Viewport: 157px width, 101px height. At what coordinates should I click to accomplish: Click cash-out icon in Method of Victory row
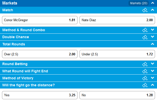tap(145, 78)
